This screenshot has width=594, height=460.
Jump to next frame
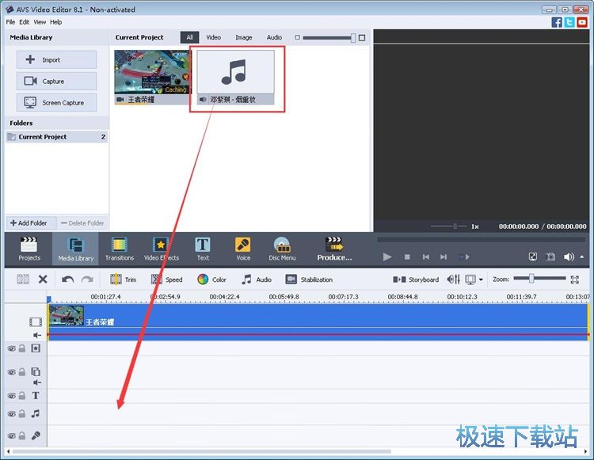coord(444,257)
